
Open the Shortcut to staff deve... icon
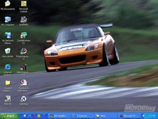click(x=24, y=86)
